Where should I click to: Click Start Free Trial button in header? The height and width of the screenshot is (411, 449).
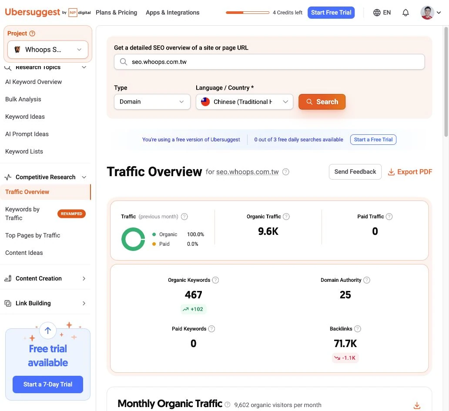click(331, 13)
